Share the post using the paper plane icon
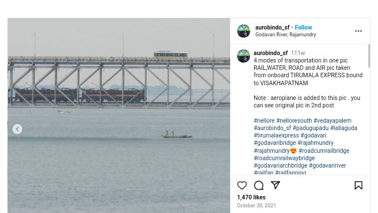The image size is (378, 213). coord(275,185)
